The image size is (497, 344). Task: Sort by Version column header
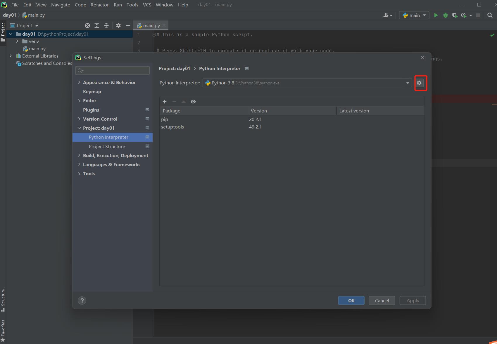(292, 111)
